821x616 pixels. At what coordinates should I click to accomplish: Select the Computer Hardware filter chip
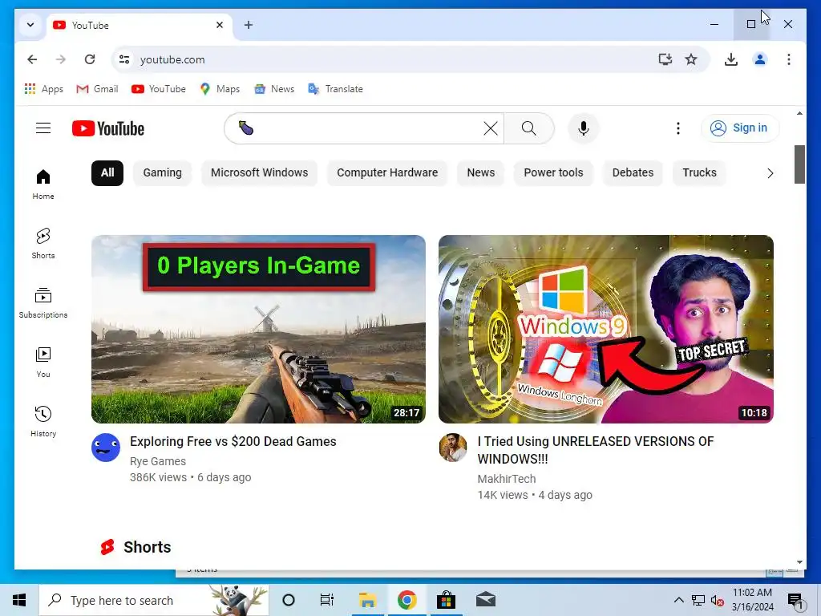[x=387, y=173]
